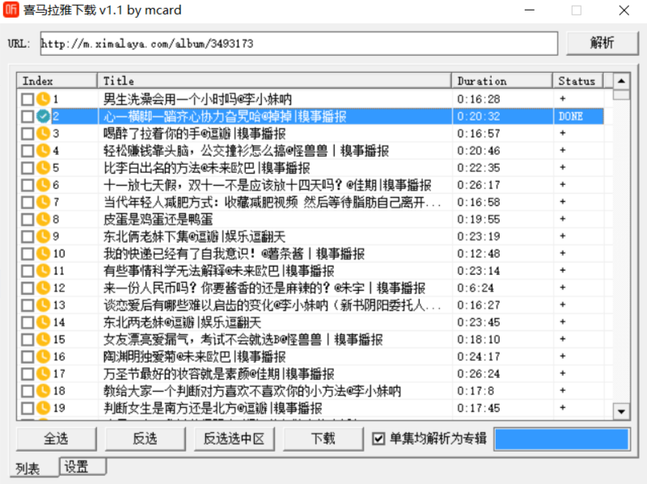
Task: Check the checkbox for track 10
Action: (27, 254)
